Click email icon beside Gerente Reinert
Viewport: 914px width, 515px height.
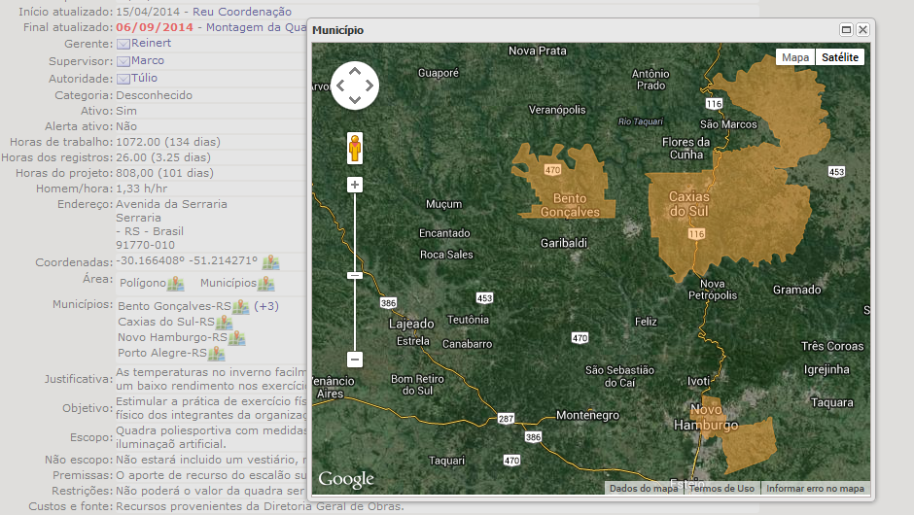pyautogui.click(x=123, y=44)
